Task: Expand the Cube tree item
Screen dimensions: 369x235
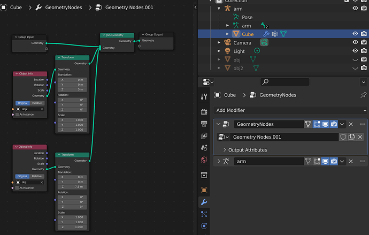Action: click(x=227, y=34)
